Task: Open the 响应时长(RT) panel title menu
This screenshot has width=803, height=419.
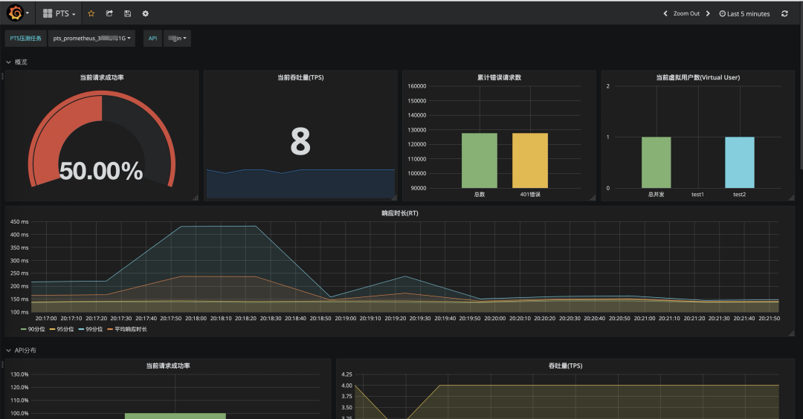Action: (400, 213)
